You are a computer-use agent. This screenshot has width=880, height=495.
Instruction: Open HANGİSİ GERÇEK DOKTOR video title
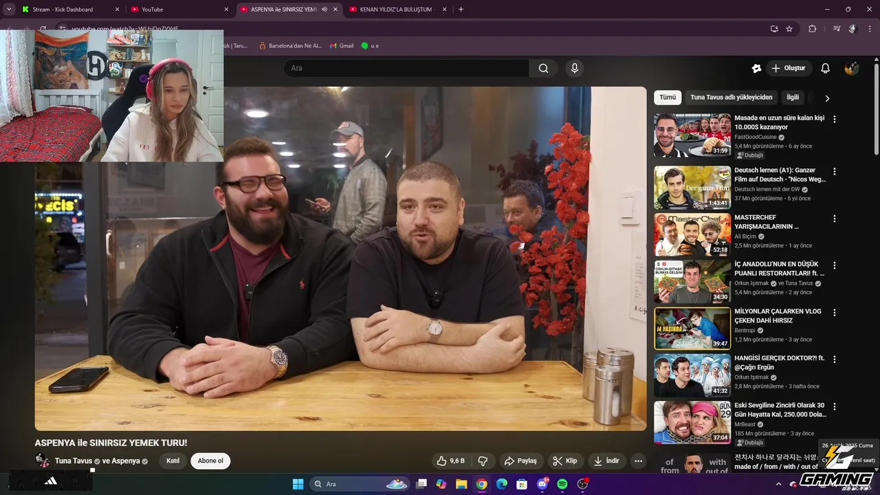point(780,362)
